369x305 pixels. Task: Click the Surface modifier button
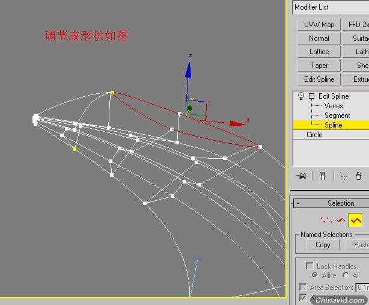pos(356,39)
